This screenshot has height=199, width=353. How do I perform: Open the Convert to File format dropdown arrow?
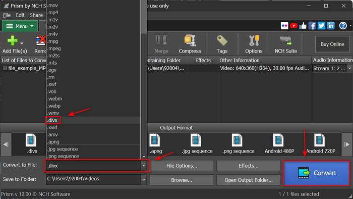click(x=144, y=166)
